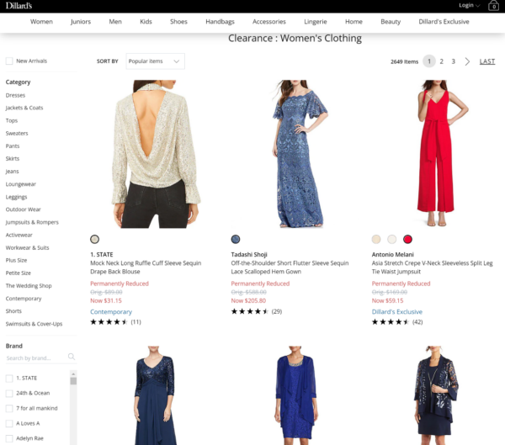Open Tadashi Shoji gown star rating
Screen dimensions: 505x445
click(x=250, y=311)
